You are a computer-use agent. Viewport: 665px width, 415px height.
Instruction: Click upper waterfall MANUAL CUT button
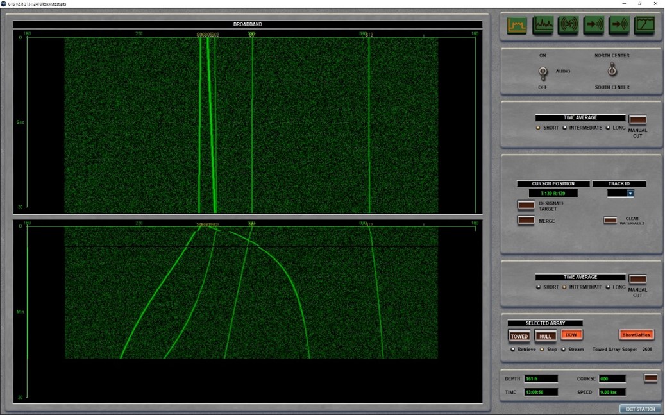click(637, 120)
